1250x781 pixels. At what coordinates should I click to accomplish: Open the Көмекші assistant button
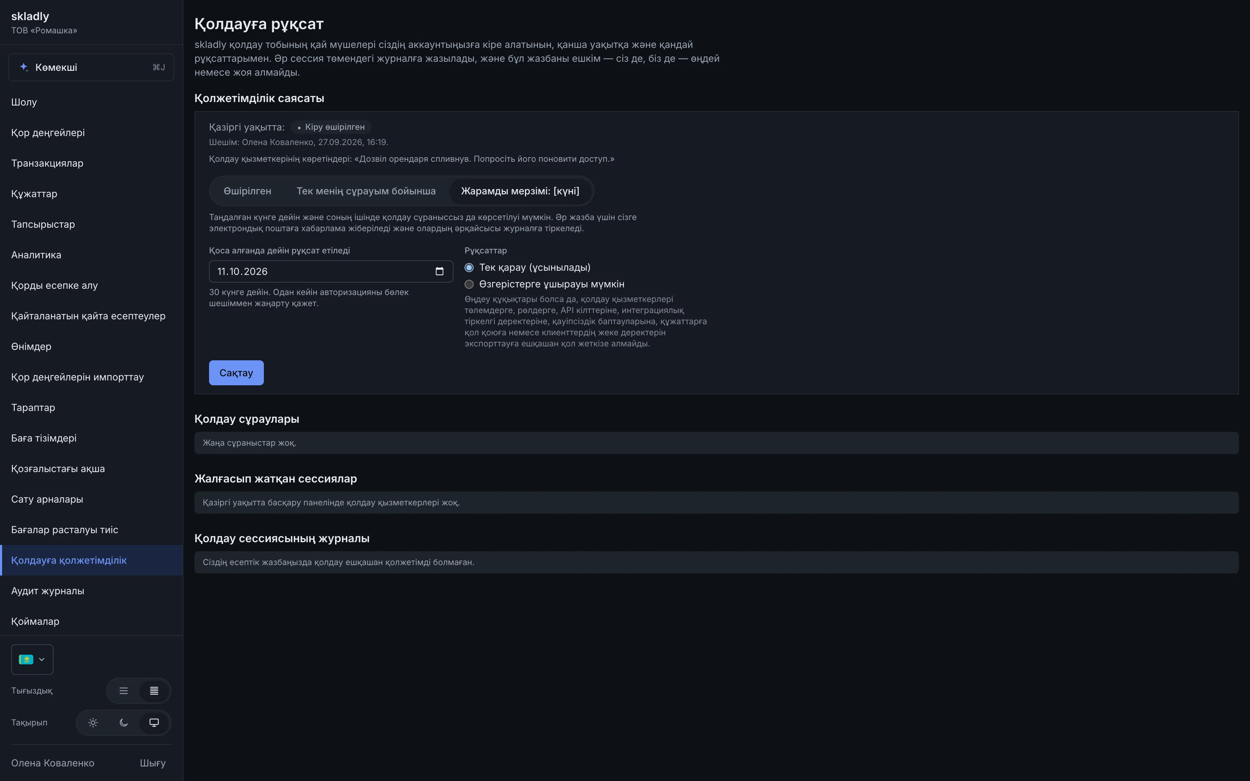pyautogui.click(x=91, y=67)
